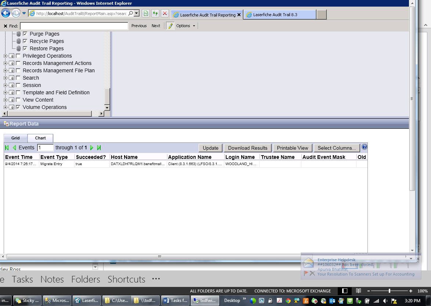Open the Printable View button

click(x=293, y=148)
